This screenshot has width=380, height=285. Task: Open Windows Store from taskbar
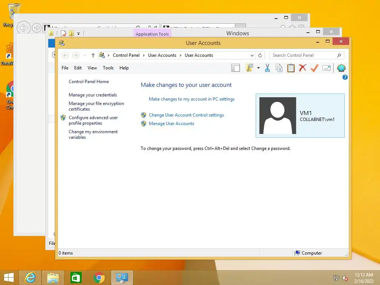[x=76, y=278]
